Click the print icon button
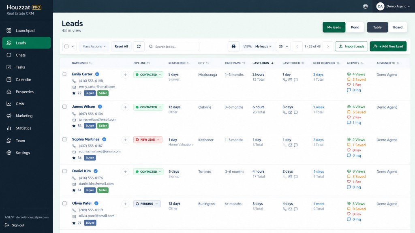415x233 pixels. point(233,46)
